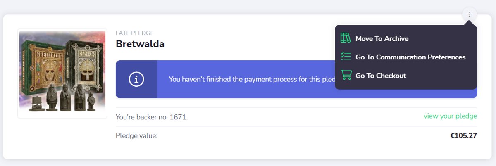Choose Go To Communication Preferences
Viewport: 496px width, 166px height.
click(x=410, y=57)
